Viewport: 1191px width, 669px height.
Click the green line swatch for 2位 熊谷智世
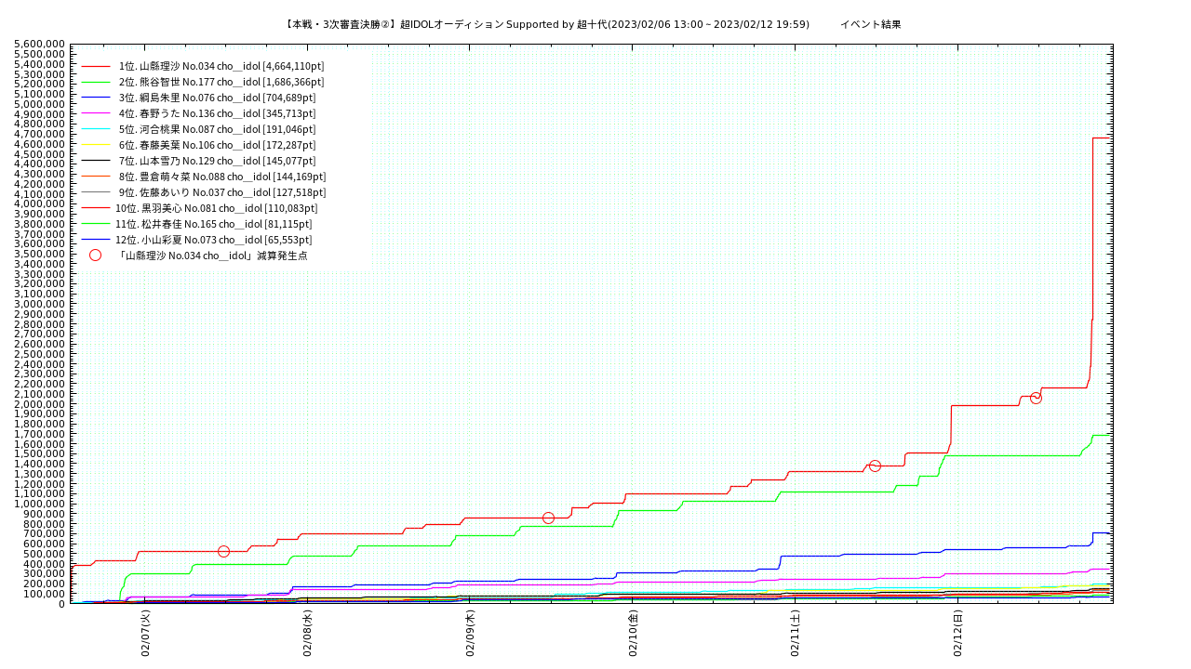pos(95,83)
